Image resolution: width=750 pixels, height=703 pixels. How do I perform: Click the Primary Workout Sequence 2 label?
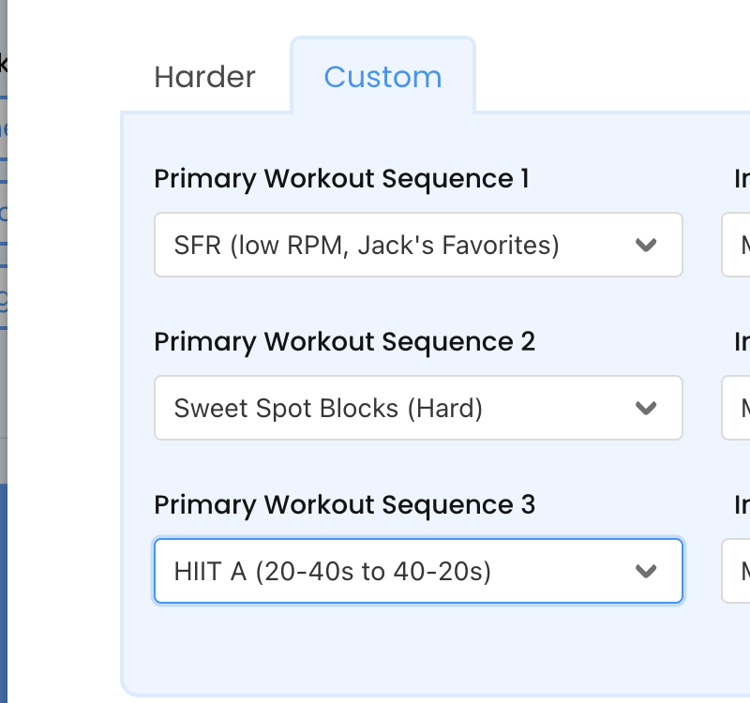click(344, 341)
